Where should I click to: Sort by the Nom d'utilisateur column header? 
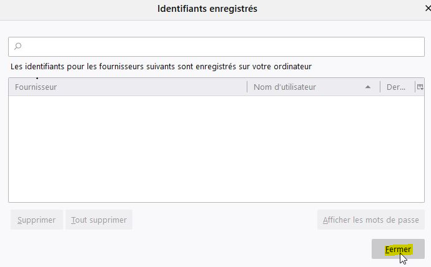pos(314,87)
